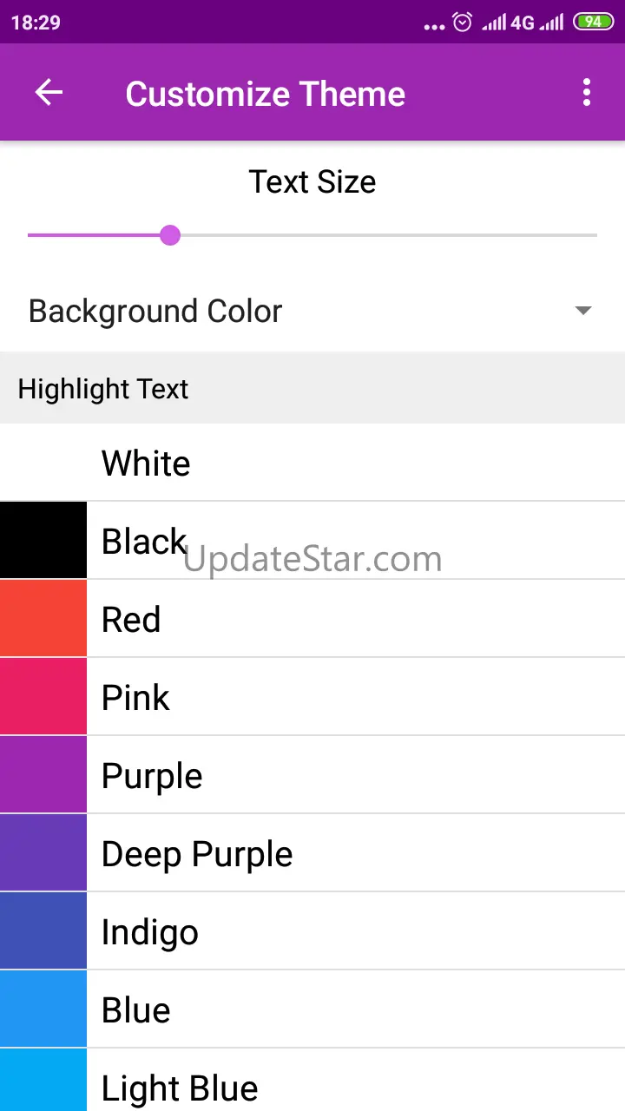The height and width of the screenshot is (1111, 625).
Task: Select the White color option
Action: tap(312, 462)
